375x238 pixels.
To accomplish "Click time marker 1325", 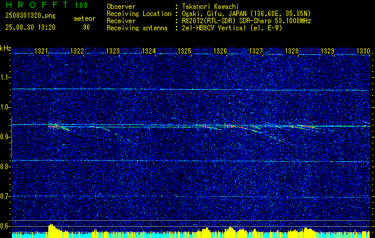I will point(184,51).
